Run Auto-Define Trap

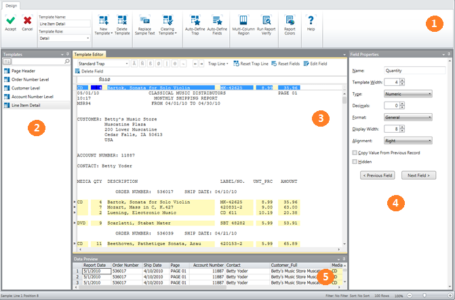(x=195, y=21)
